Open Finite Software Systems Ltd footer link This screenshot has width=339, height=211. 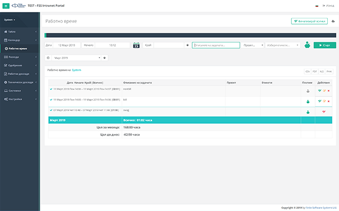point(321,208)
